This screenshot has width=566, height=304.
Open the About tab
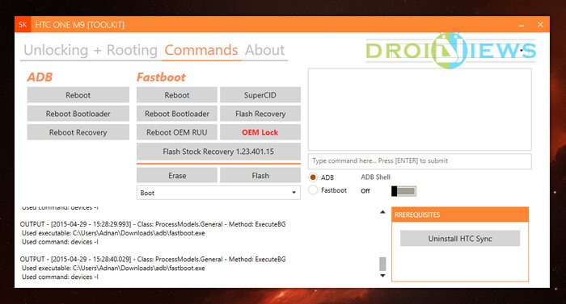tap(264, 50)
